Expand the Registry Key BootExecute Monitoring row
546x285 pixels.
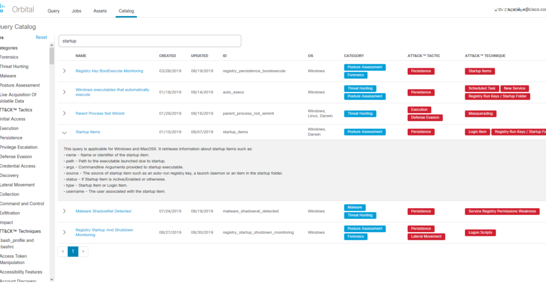tap(64, 71)
